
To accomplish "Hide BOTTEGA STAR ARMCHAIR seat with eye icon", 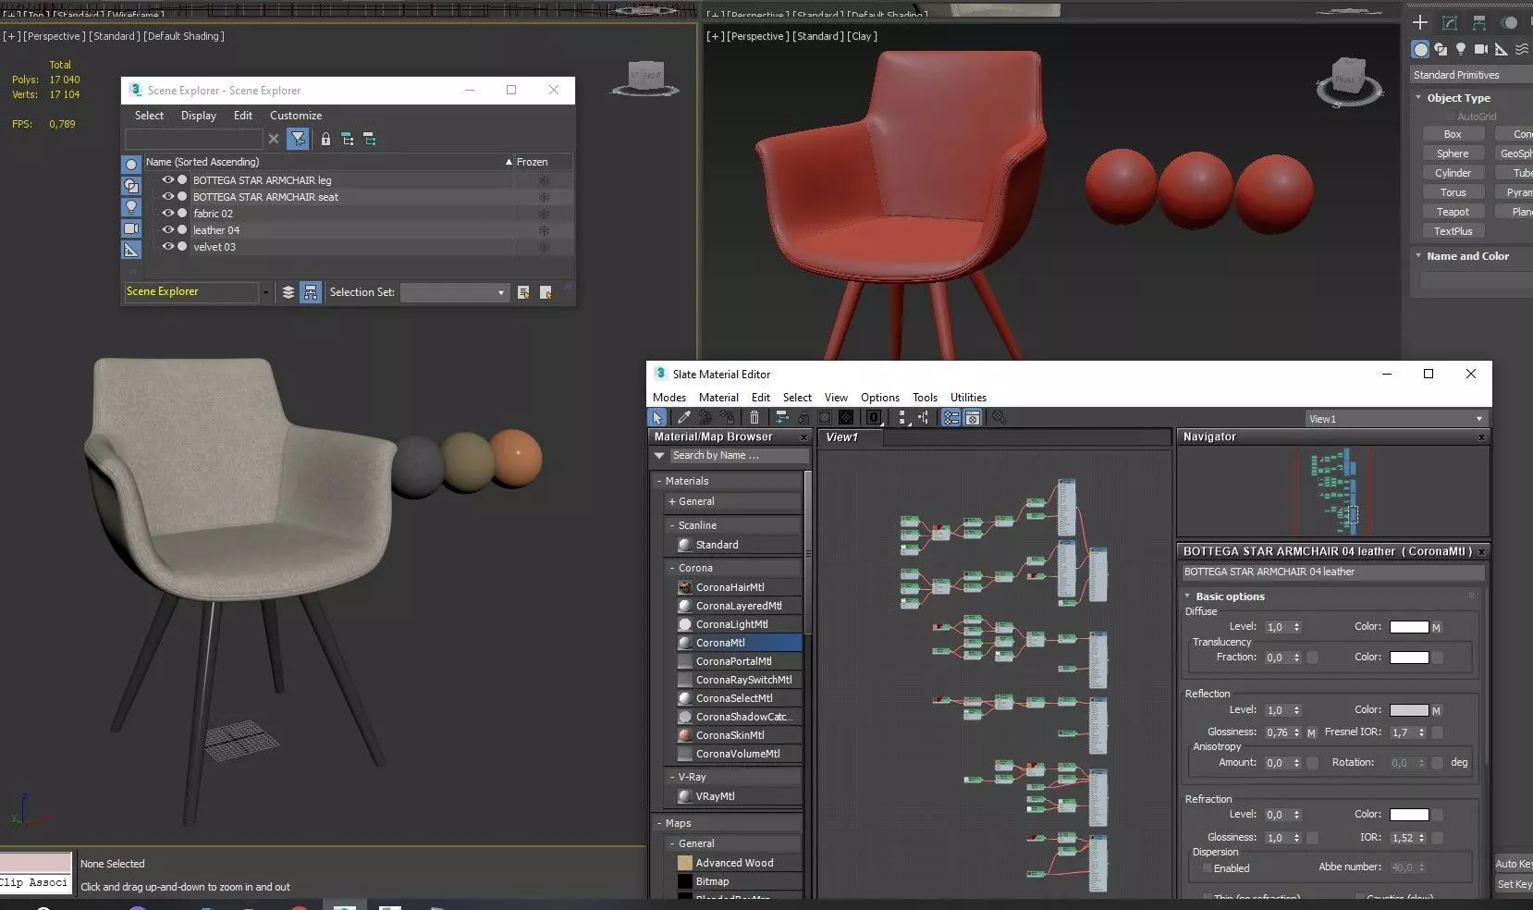I will 168,197.
